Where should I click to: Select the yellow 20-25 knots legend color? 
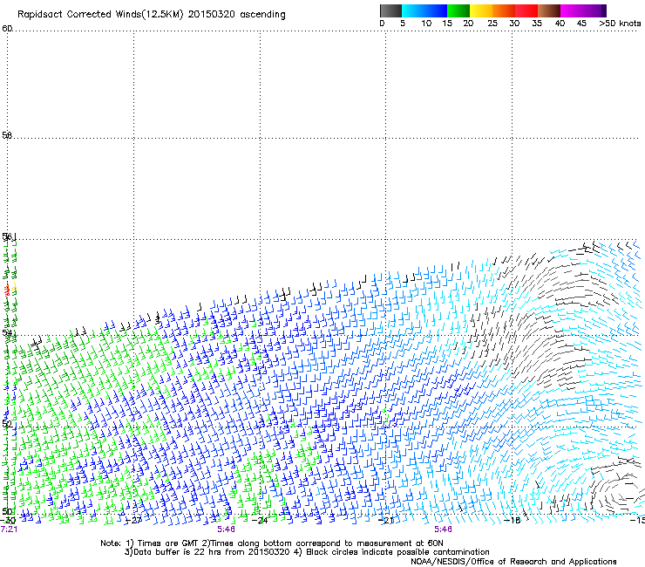[x=481, y=10]
